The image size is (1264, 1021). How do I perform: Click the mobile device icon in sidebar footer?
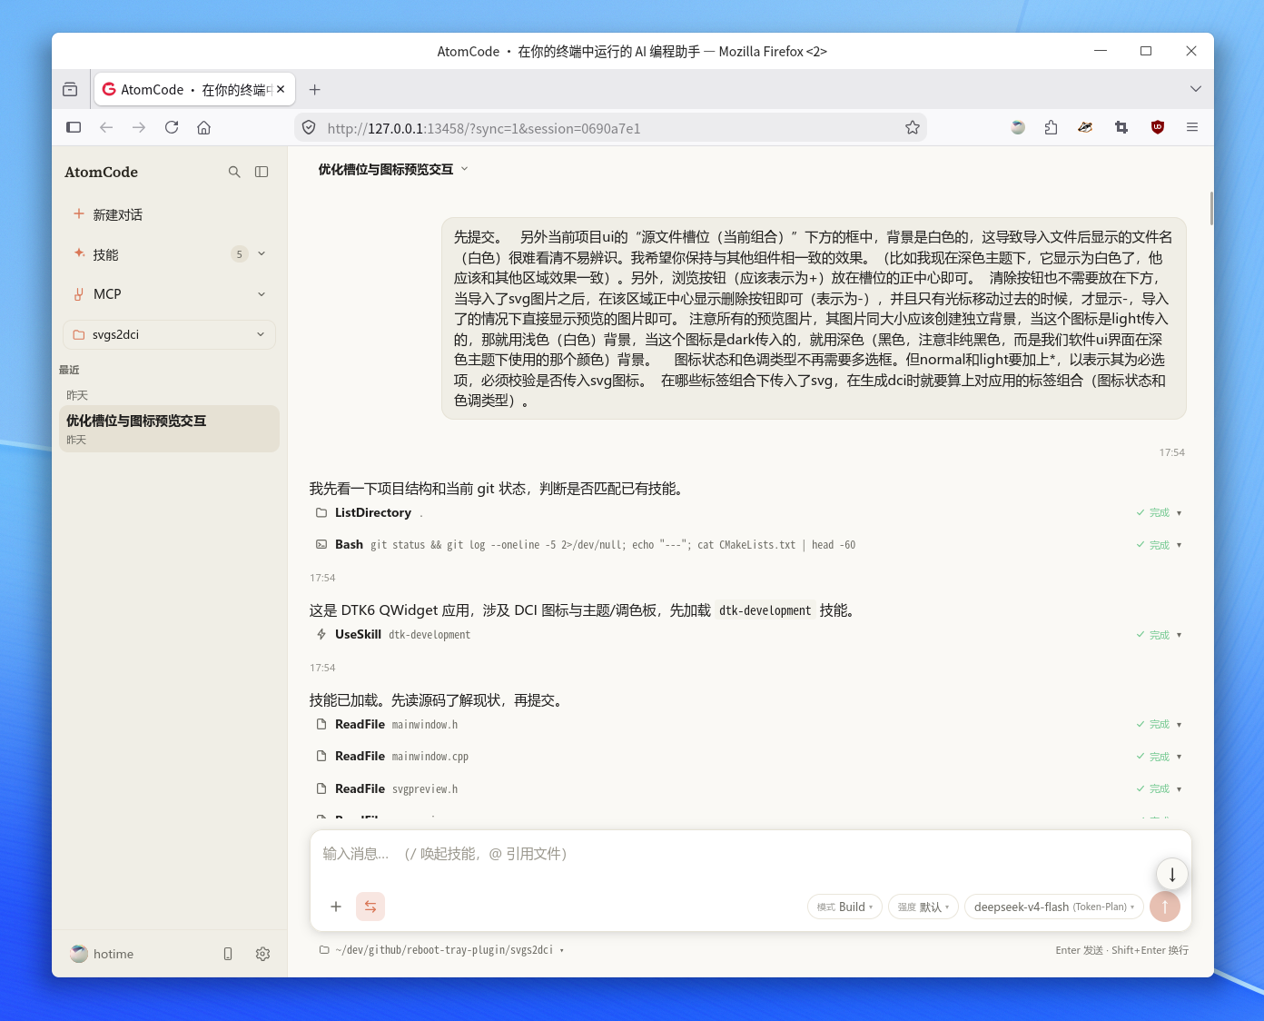pyautogui.click(x=228, y=954)
